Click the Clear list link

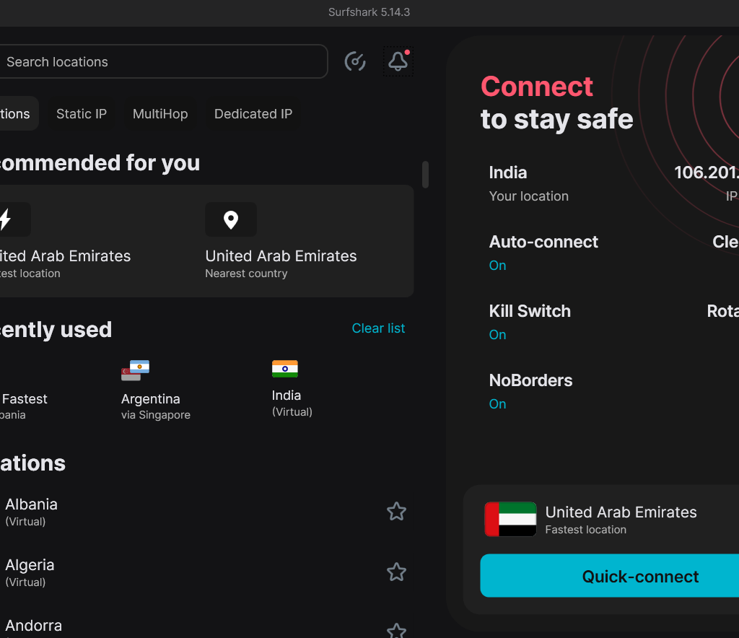click(378, 328)
